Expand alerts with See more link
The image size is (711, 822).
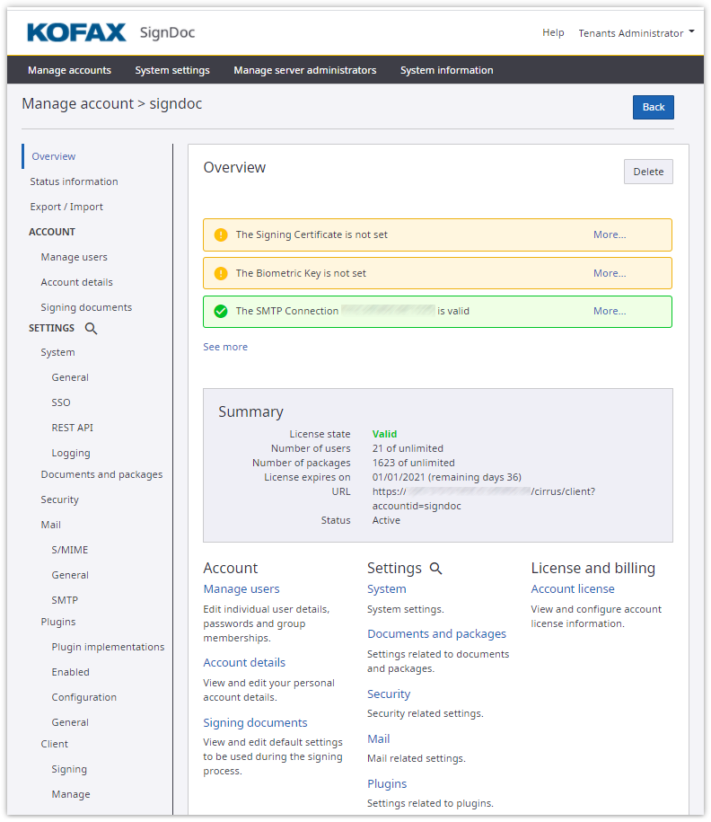[225, 347]
